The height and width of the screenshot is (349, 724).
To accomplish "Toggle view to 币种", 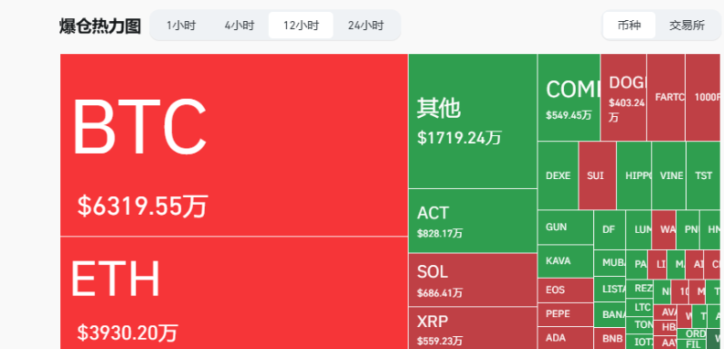I will click(629, 26).
